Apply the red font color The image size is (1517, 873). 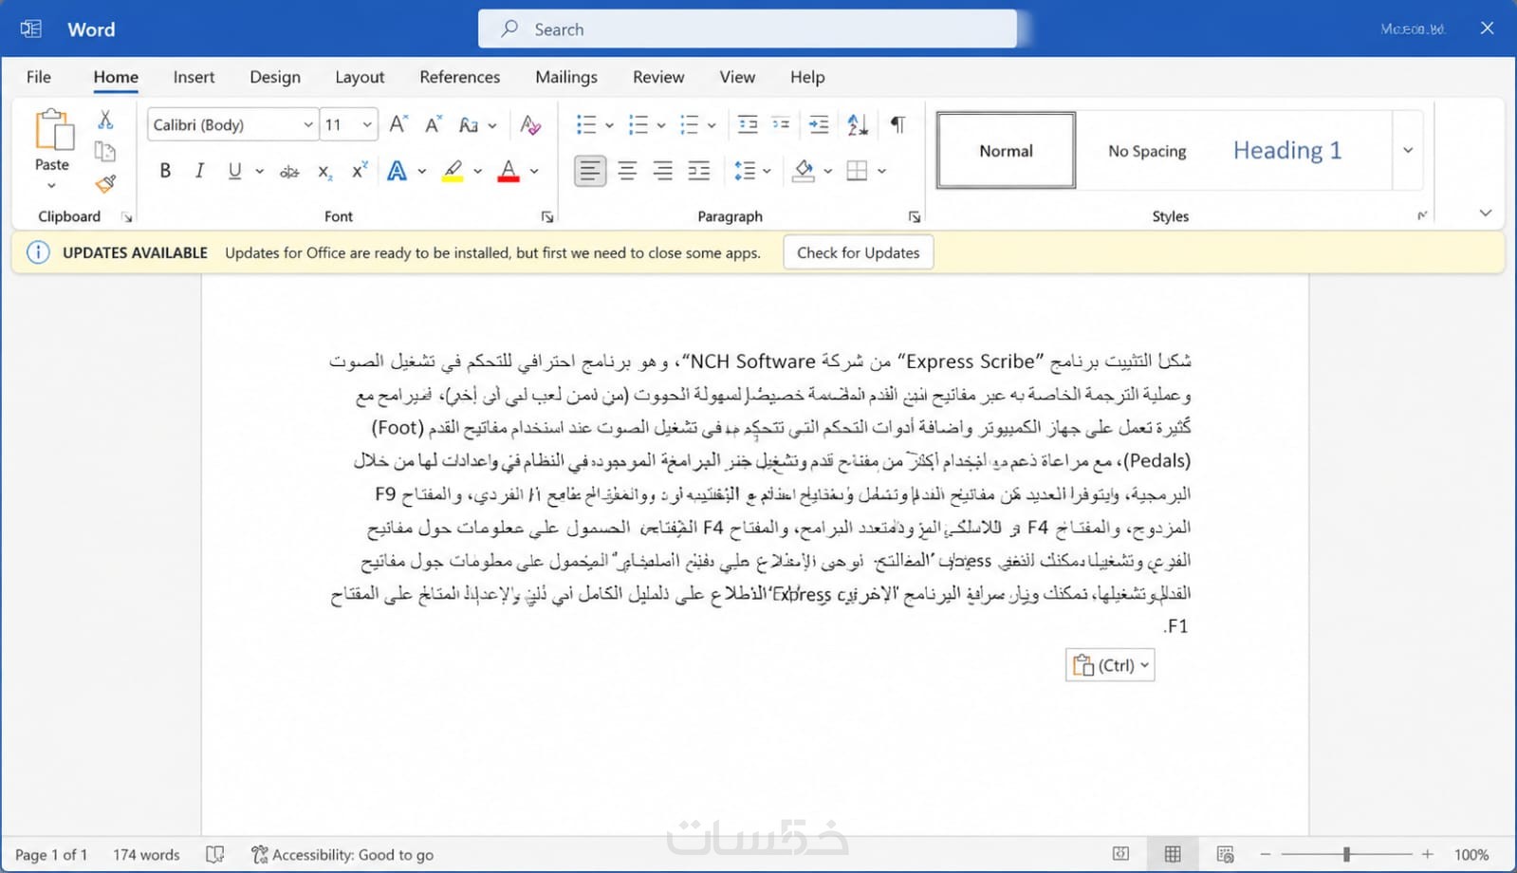point(509,171)
